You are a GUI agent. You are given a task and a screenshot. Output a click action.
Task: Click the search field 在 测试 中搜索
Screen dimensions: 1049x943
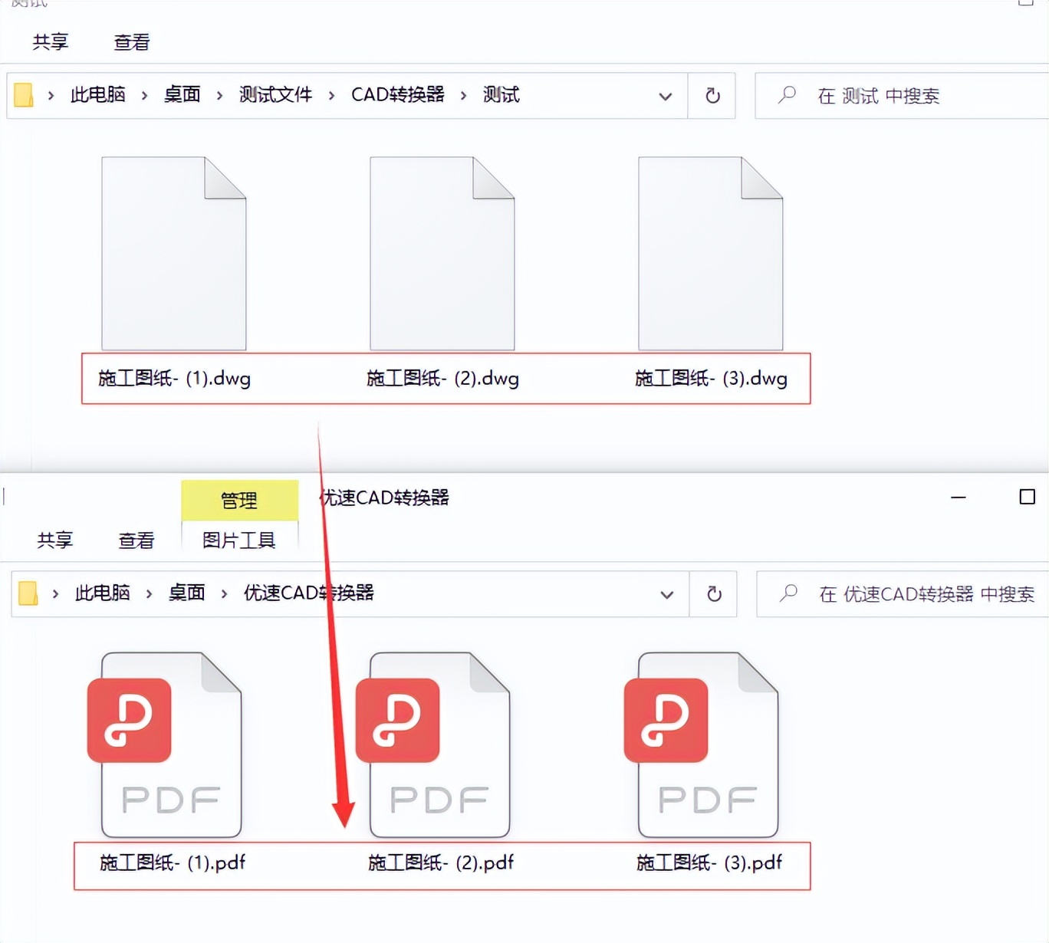[902, 96]
